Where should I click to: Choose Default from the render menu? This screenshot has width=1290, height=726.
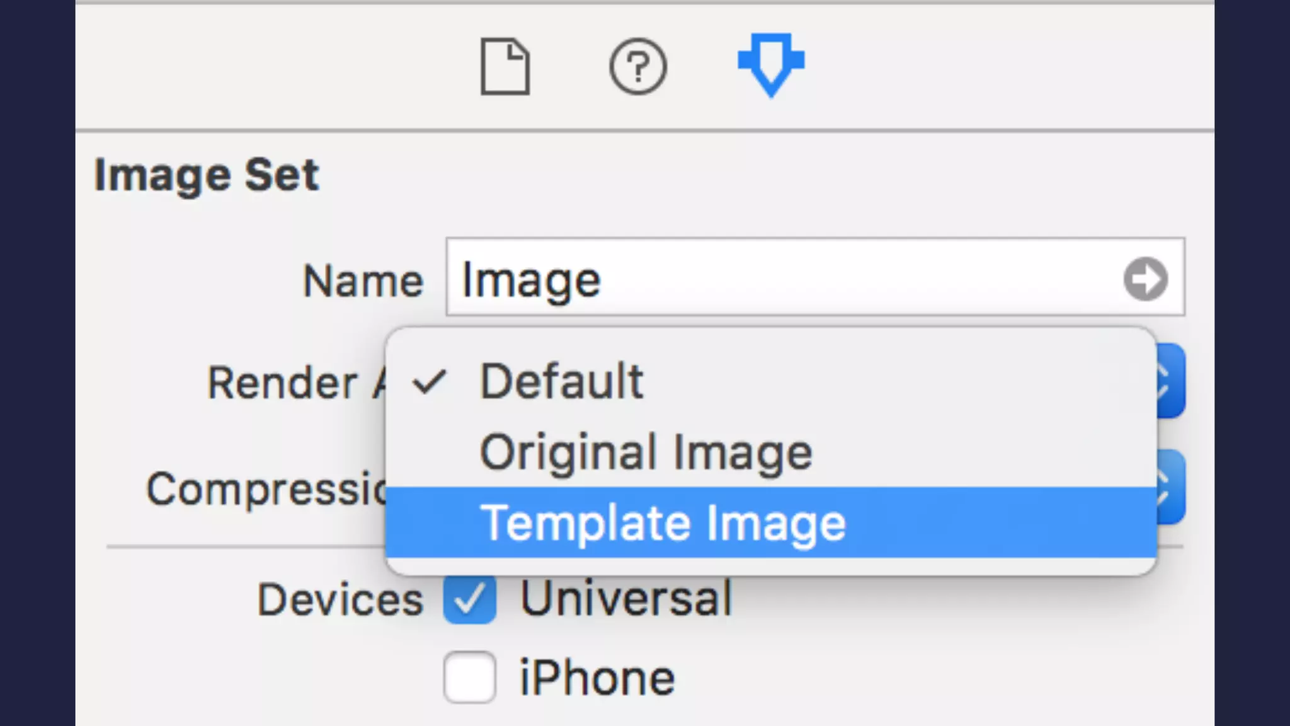pos(561,381)
